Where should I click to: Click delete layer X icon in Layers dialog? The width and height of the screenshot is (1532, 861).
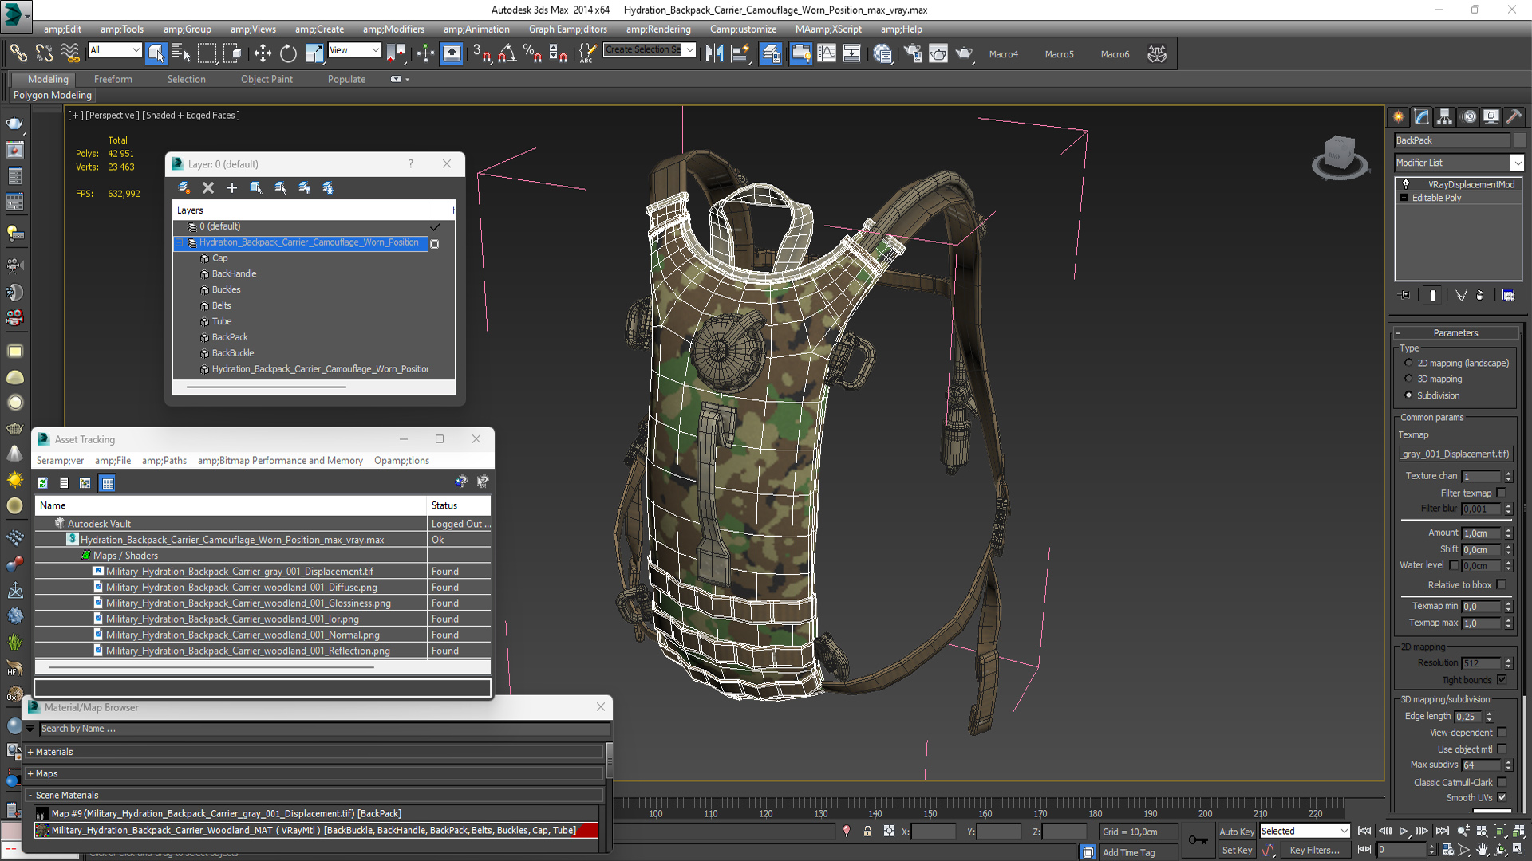pyautogui.click(x=208, y=187)
